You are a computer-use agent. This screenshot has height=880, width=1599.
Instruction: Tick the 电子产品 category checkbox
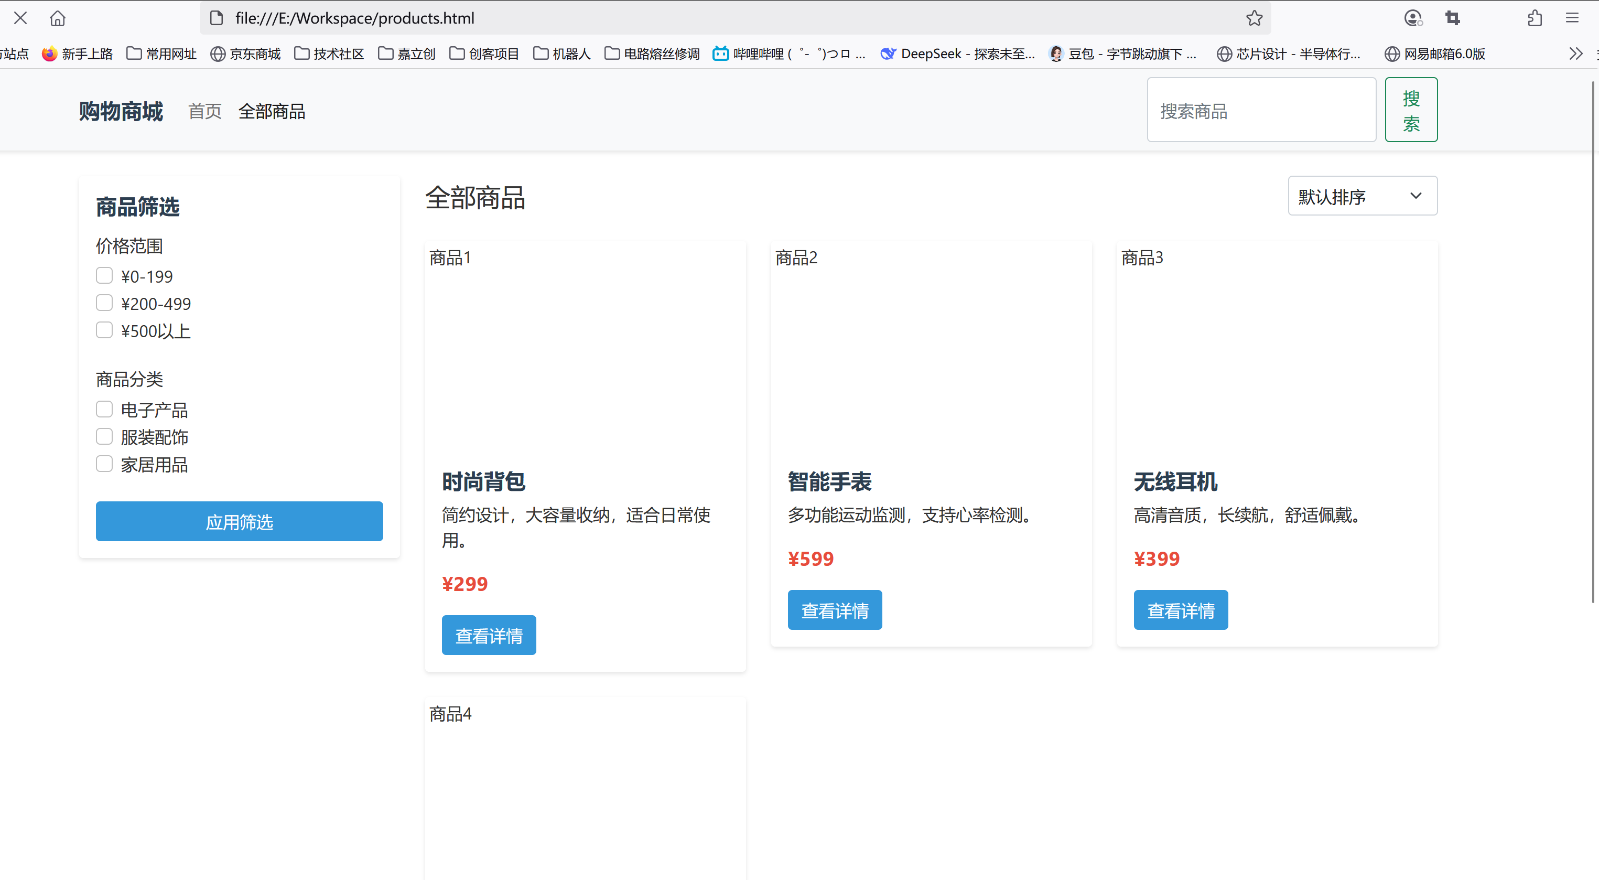104,409
